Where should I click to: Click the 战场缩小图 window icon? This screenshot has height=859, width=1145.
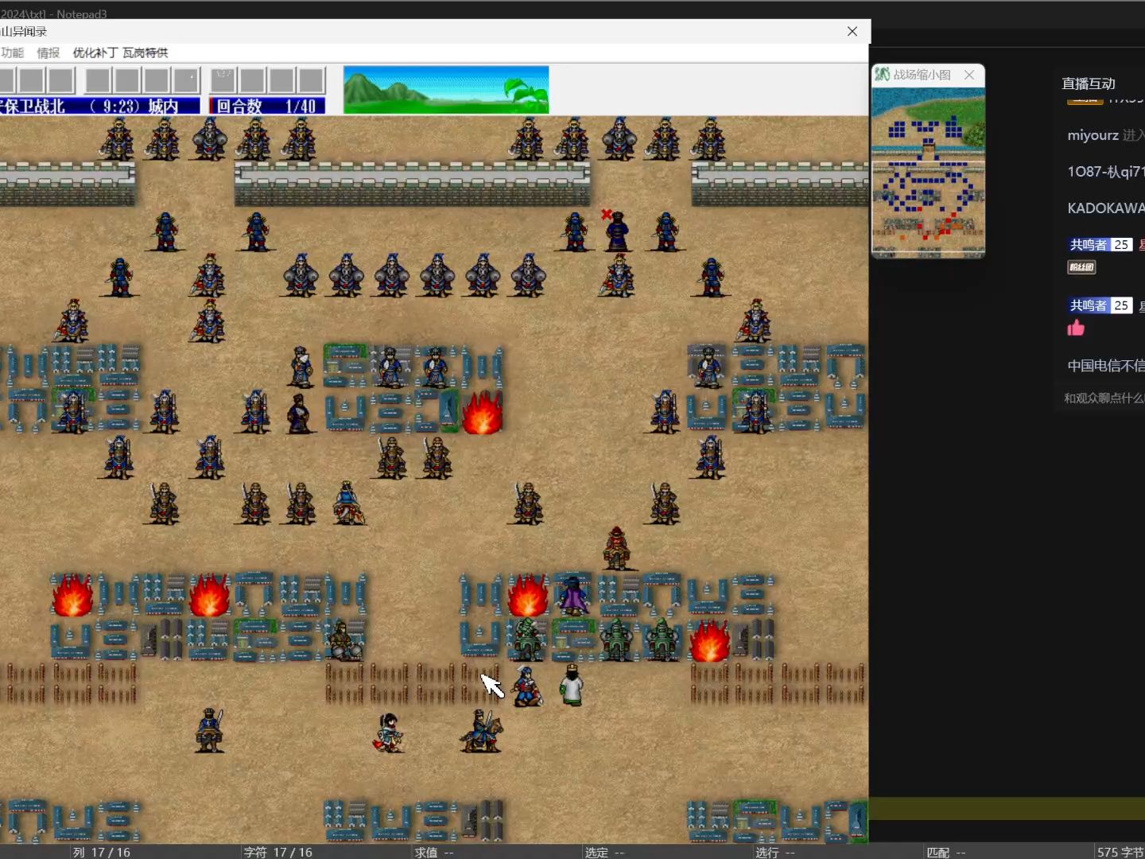882,74
